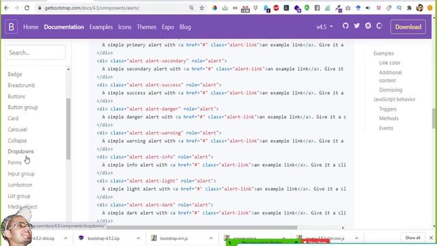
Task: Click the zoom magnifier icon in address bar
Action: tap(191, 8)
